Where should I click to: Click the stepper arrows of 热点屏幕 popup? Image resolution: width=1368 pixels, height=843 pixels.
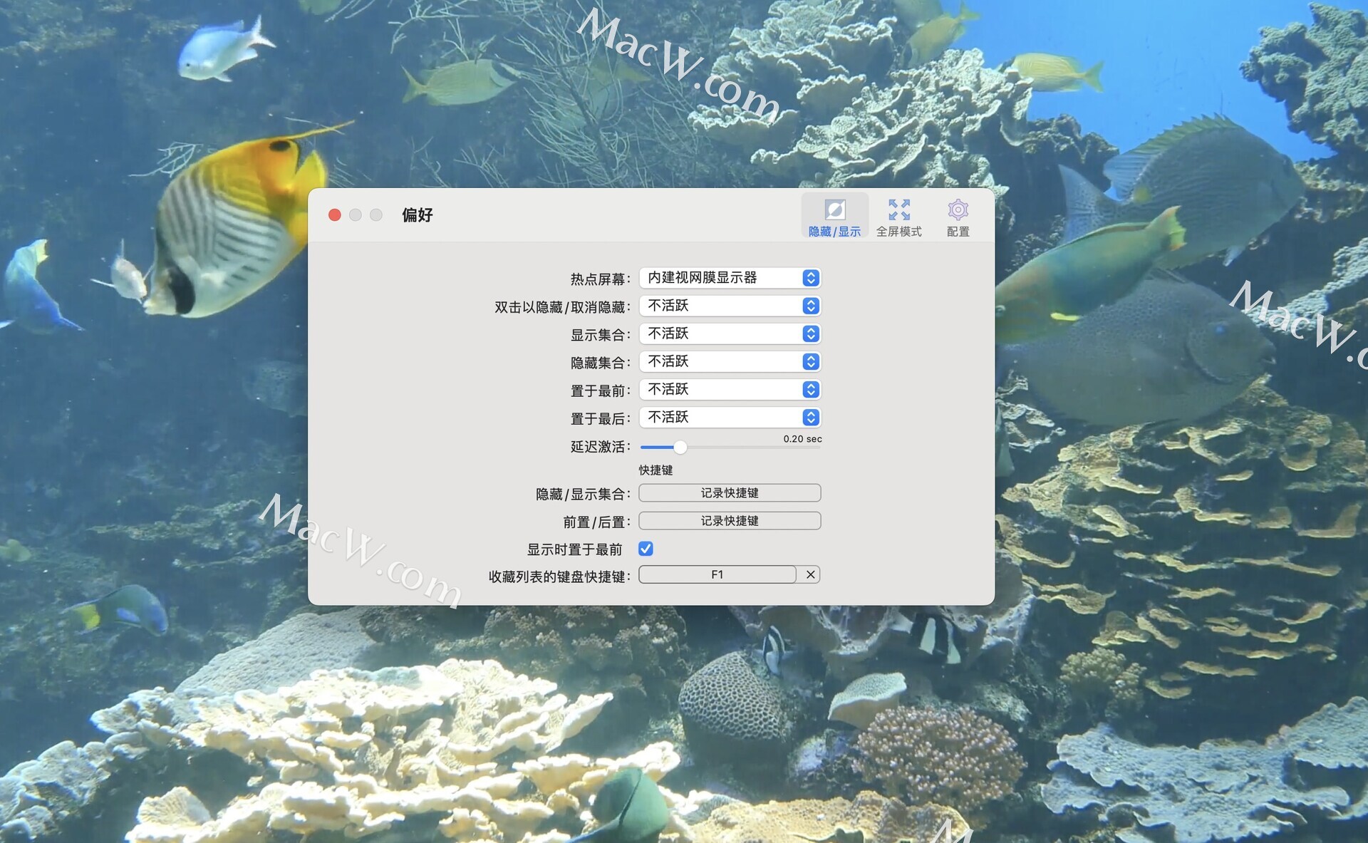coord(811,278)
